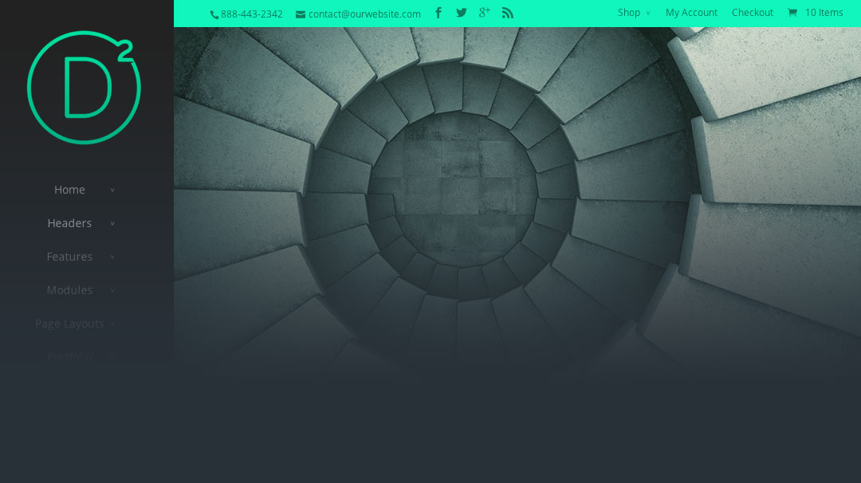The width and height of the screenshot is (861, 483).
Task: Click the contact@ourwebsite.com email address
Action: point(364,14)
